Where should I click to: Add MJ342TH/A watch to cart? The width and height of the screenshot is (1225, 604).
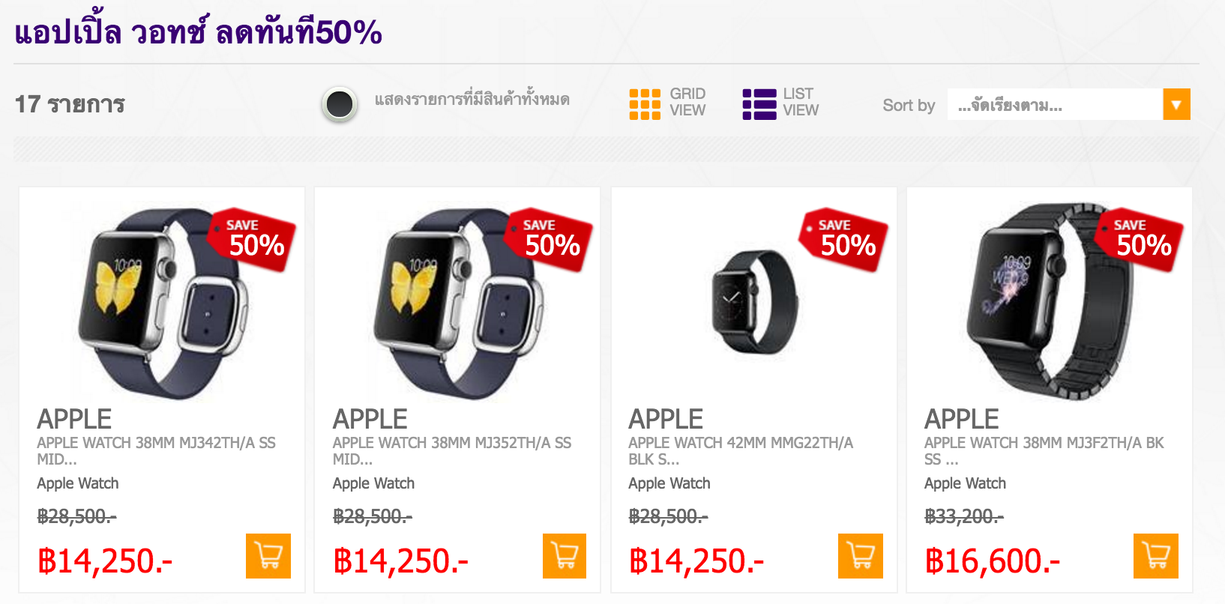pyautogui.click(x=268, y=556)
